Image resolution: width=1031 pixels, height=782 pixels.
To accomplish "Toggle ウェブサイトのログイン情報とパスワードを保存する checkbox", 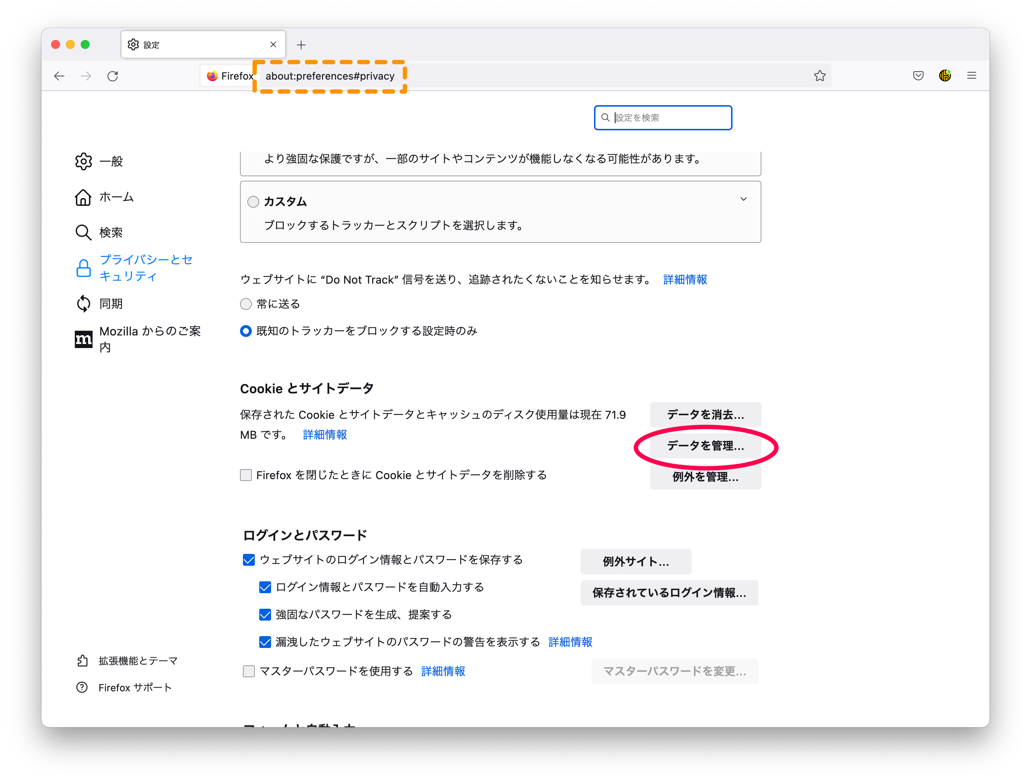I will (x=249, y=560).
